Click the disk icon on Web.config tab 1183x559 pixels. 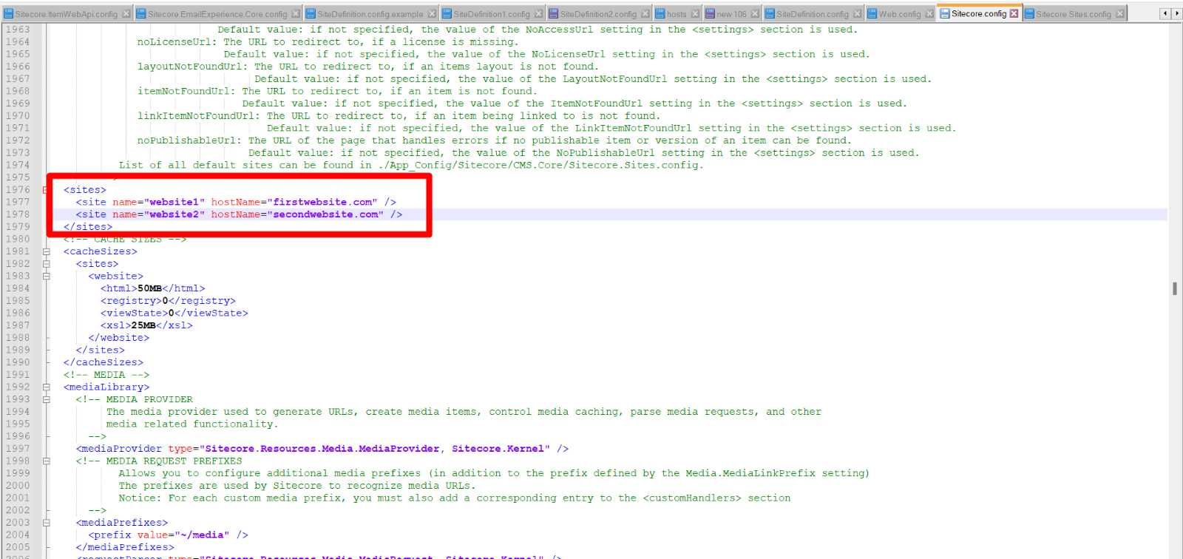[x=872, y=13]
